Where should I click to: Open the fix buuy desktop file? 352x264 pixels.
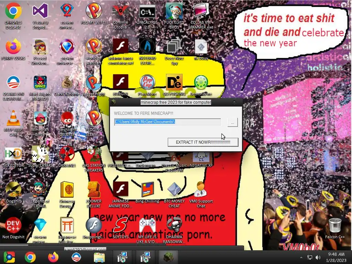point(201,47)
